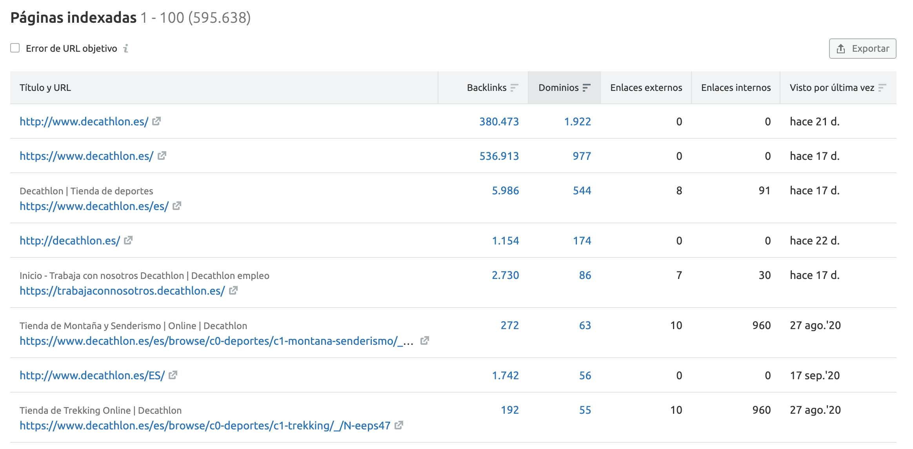This screenshot has width=913, height=449.
Task: Click the Enlaces externos column header
Action: [x=646, y=88]
